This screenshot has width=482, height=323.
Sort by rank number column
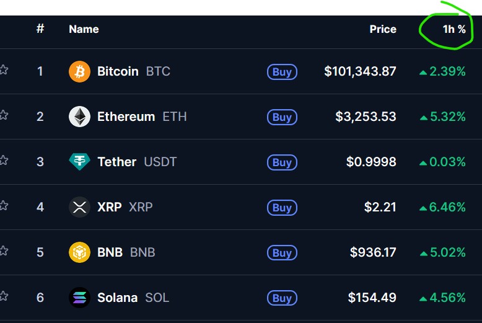[x=40, y=29]
